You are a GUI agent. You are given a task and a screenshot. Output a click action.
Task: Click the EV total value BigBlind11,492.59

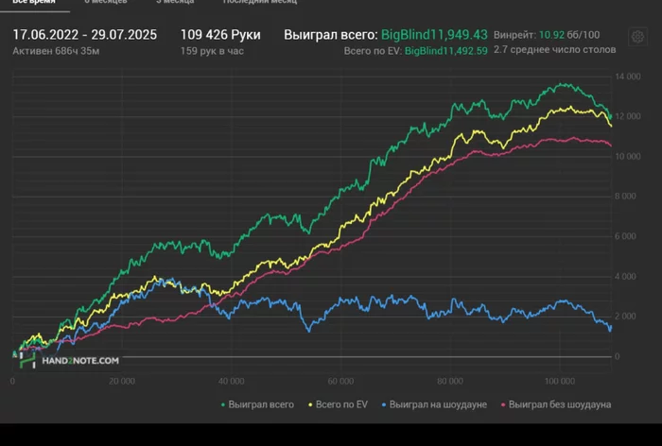(x=445, y=51)
